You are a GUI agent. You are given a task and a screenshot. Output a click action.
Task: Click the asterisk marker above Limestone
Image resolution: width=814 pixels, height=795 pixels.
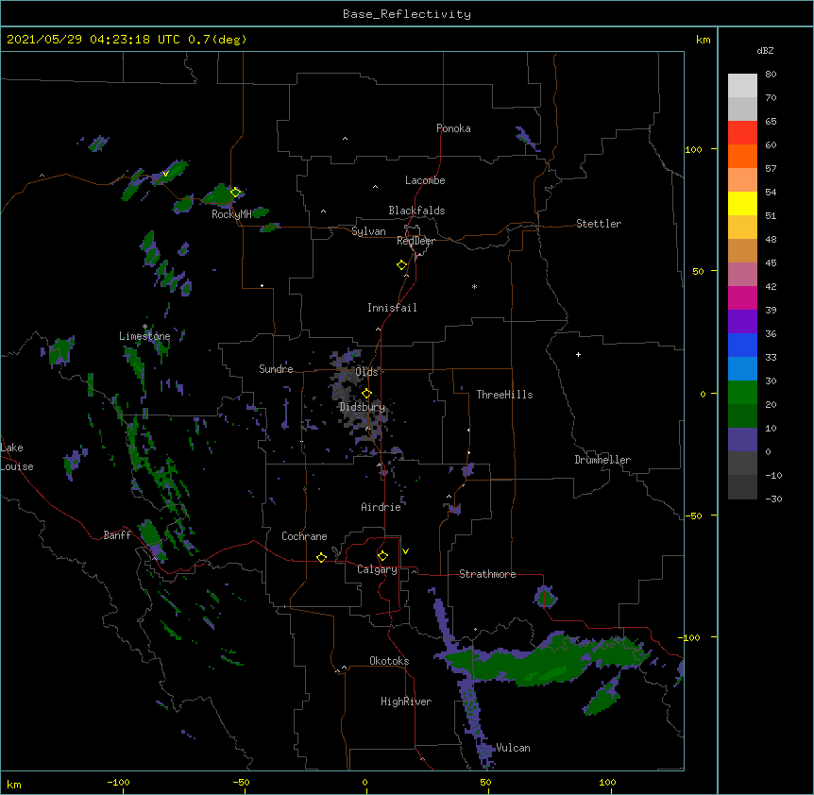[x=144, y=327]
